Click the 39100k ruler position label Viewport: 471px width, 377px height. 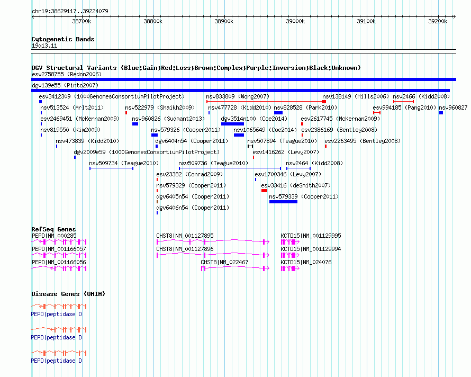coord(366,22)
